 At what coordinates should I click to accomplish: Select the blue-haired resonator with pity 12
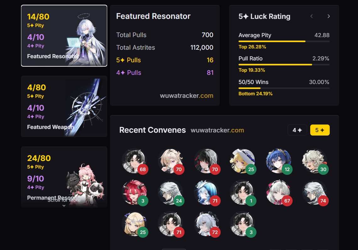pos(278,161)
